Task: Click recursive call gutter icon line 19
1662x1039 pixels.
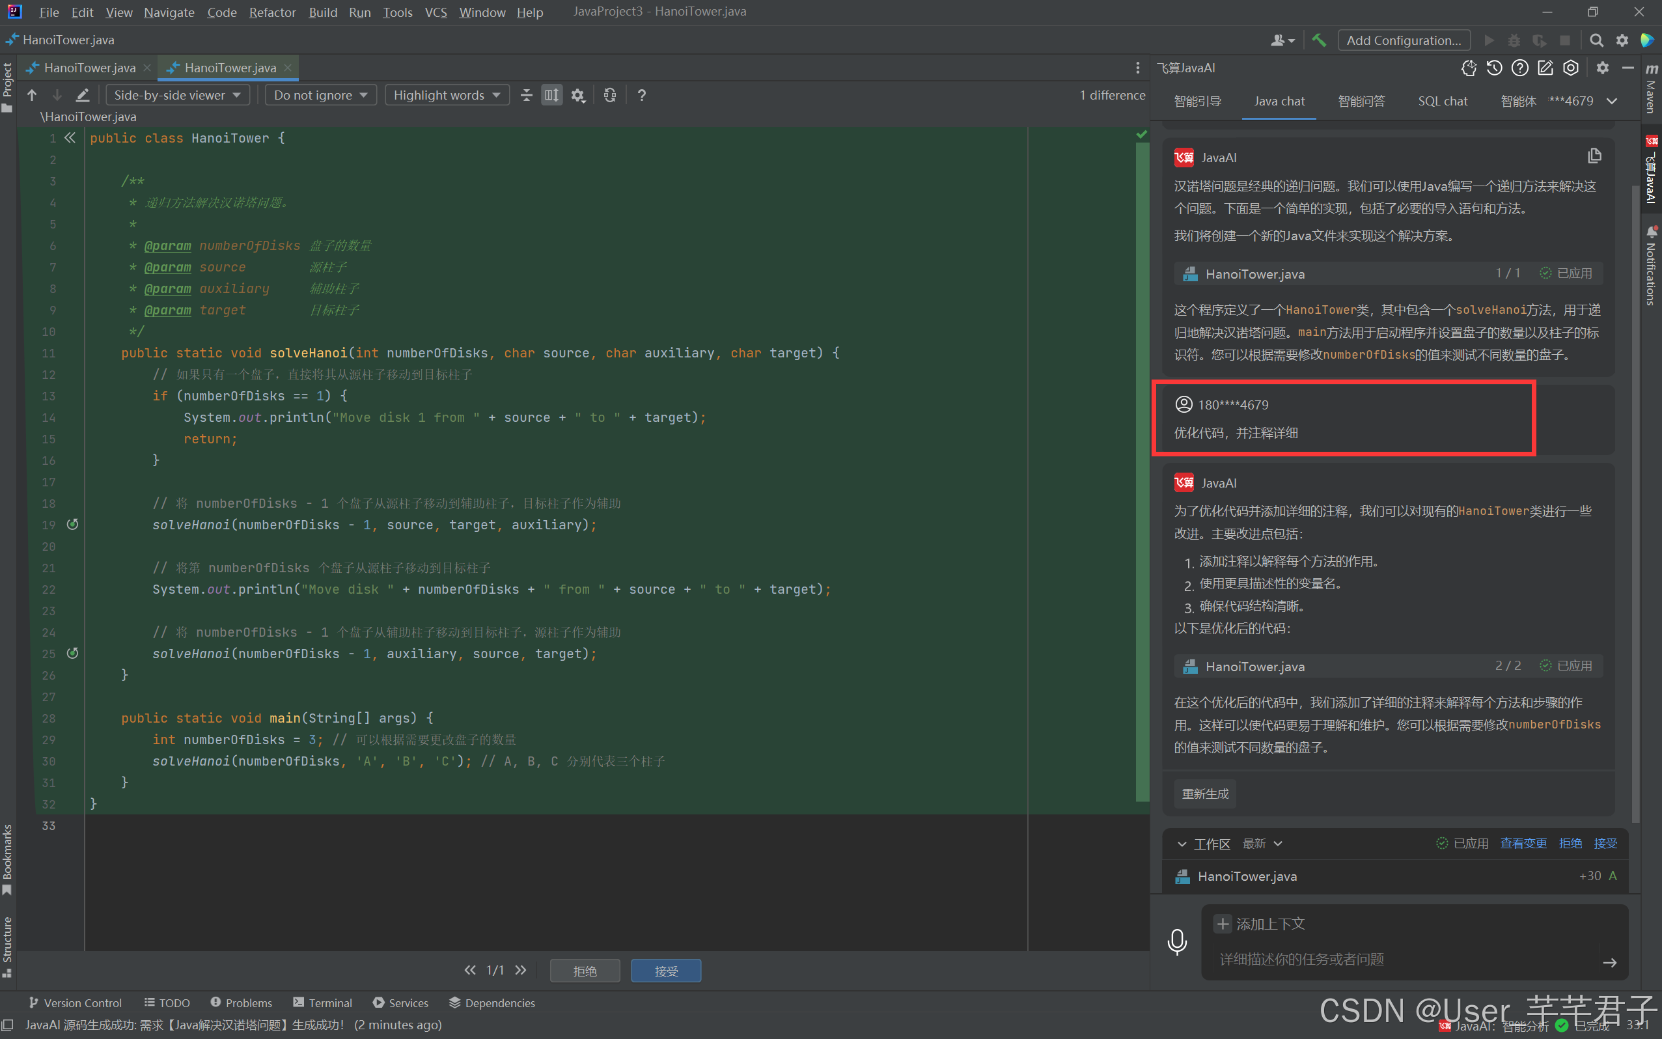Action: click(x=72, y=524)
